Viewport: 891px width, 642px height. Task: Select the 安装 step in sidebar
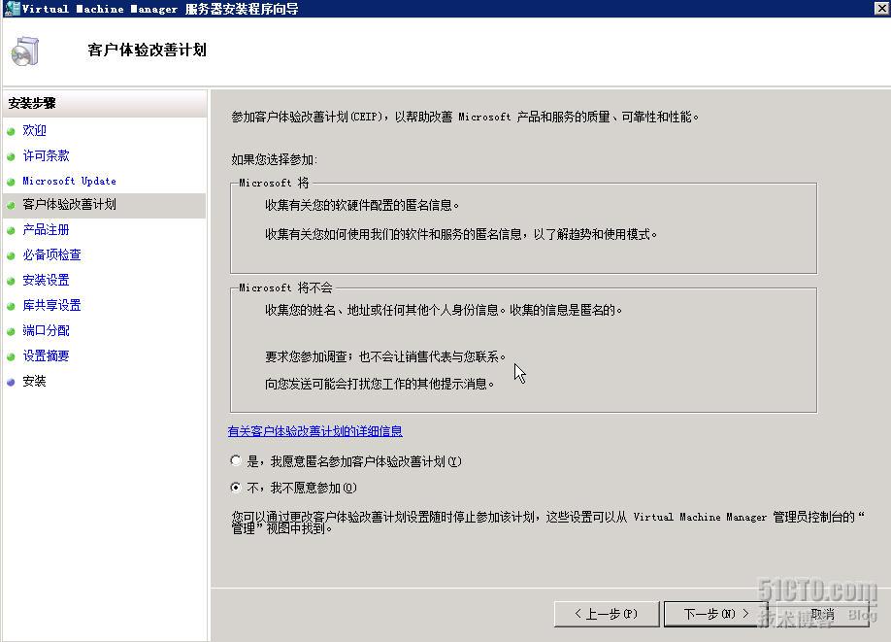34,381
